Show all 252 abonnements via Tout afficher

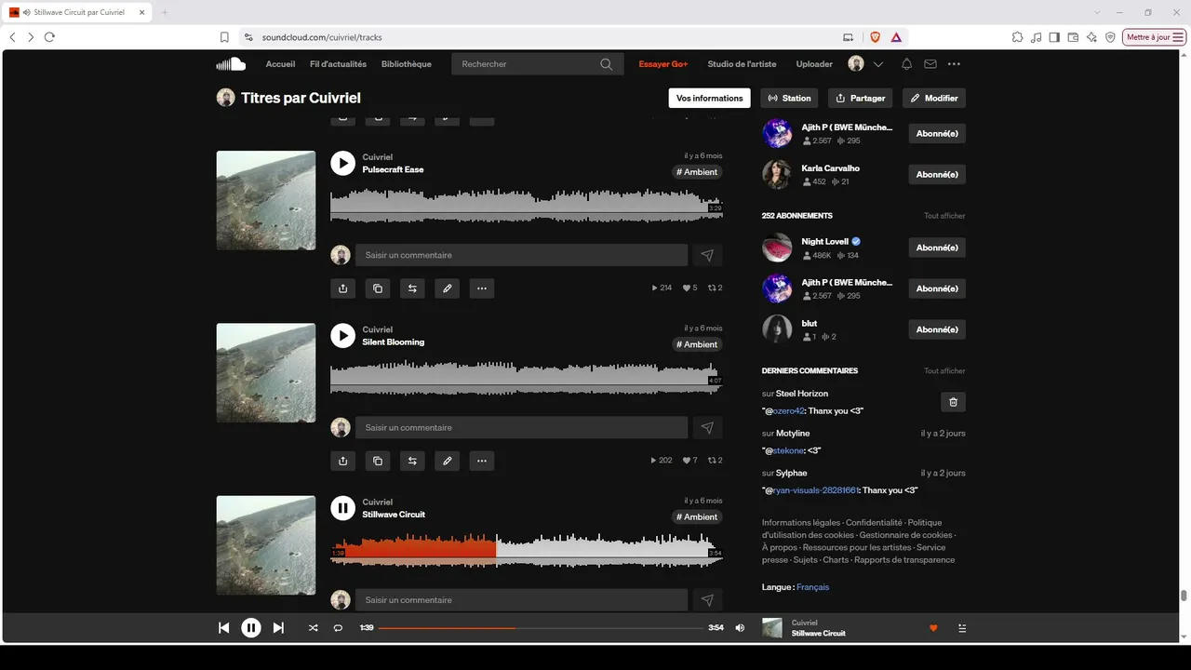tap(944, 216)
